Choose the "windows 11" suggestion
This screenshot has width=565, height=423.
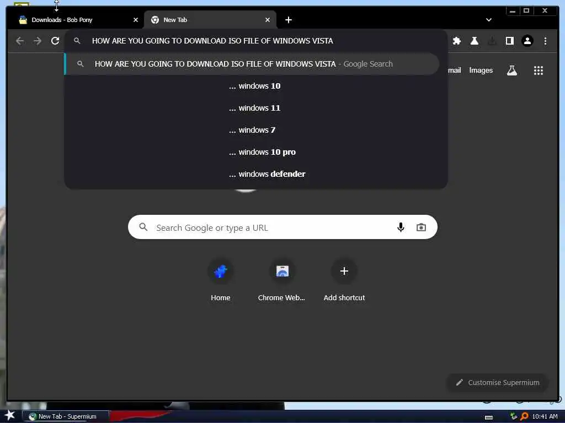(255, 108)
